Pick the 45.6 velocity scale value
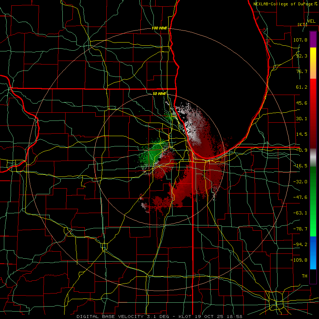 click(x=302, y=103)
